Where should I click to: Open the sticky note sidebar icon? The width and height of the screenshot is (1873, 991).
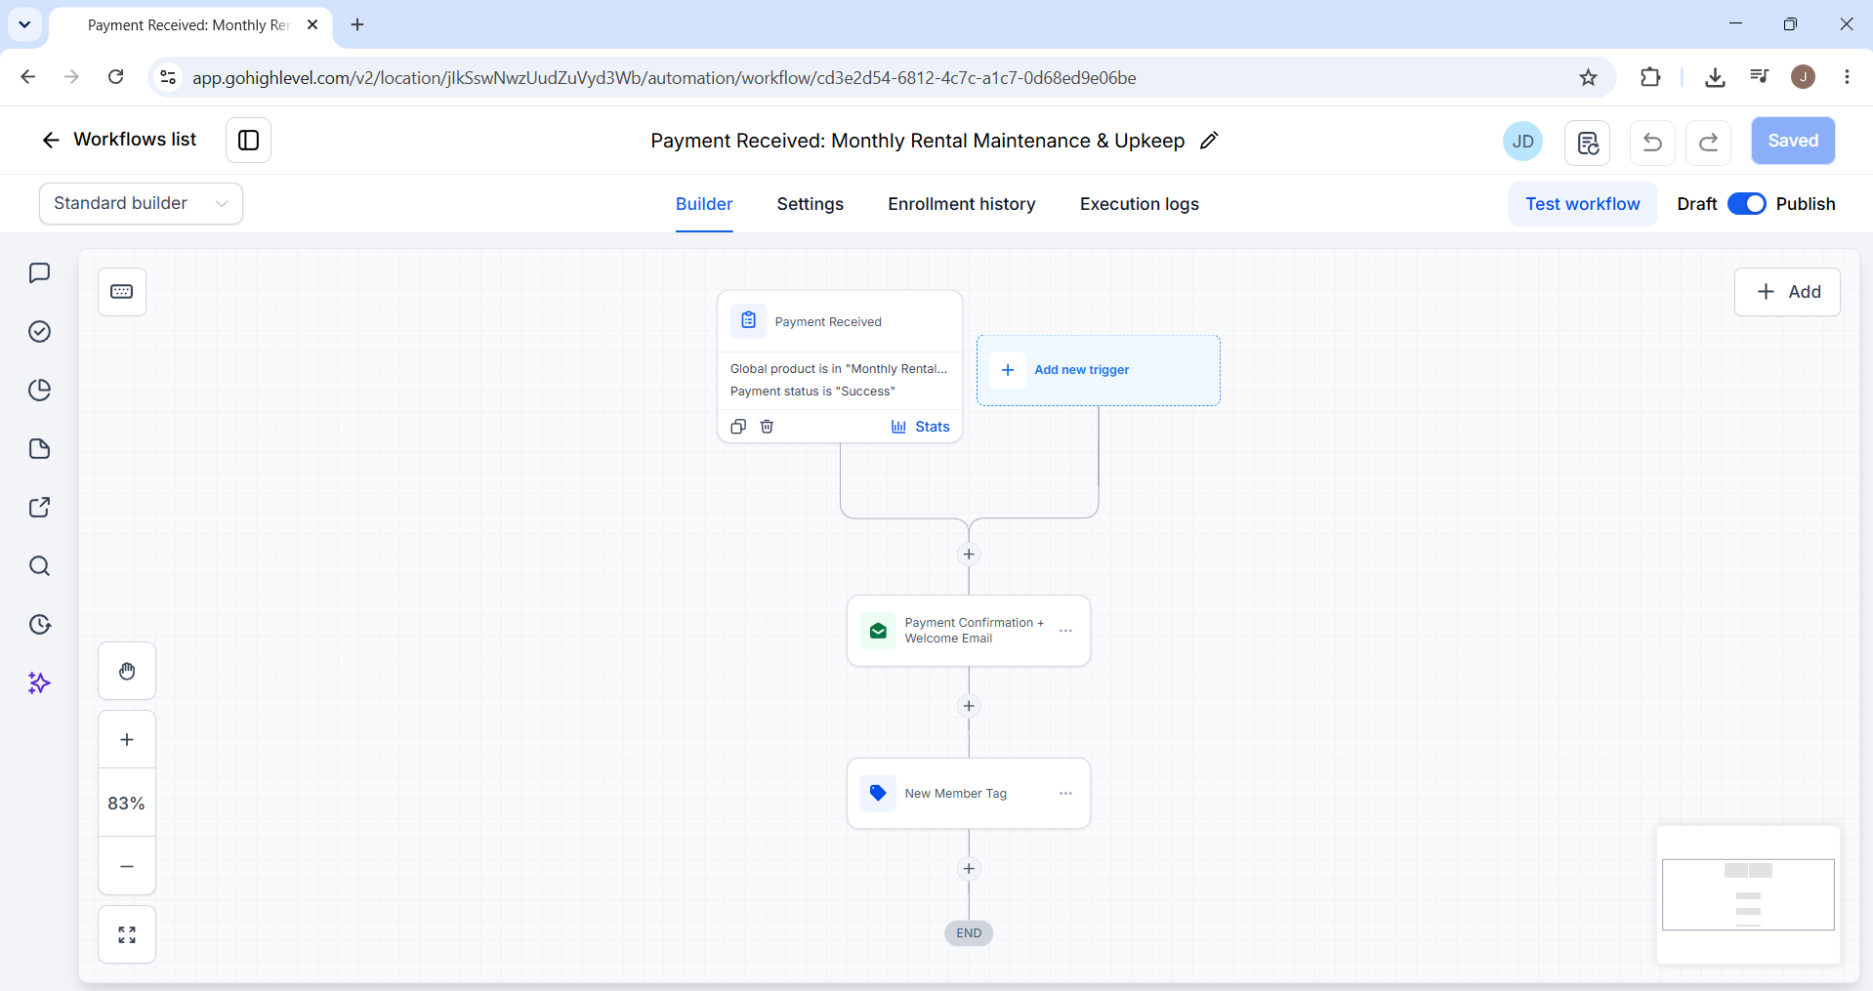click(x=39, y=449)
